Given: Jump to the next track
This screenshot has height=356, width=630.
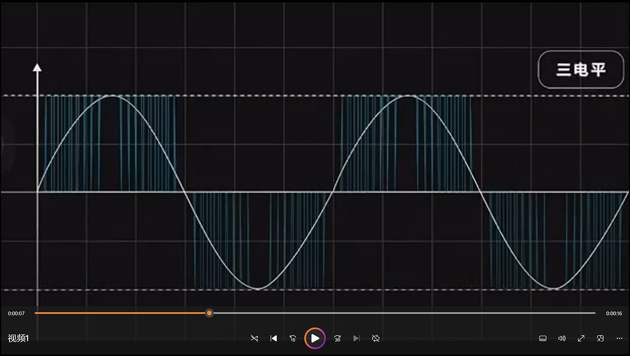Looking at the screenshot, I should pyautogui.click(x=356, y=339).
